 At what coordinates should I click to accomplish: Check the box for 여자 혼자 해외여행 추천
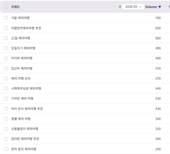(6, 109)
